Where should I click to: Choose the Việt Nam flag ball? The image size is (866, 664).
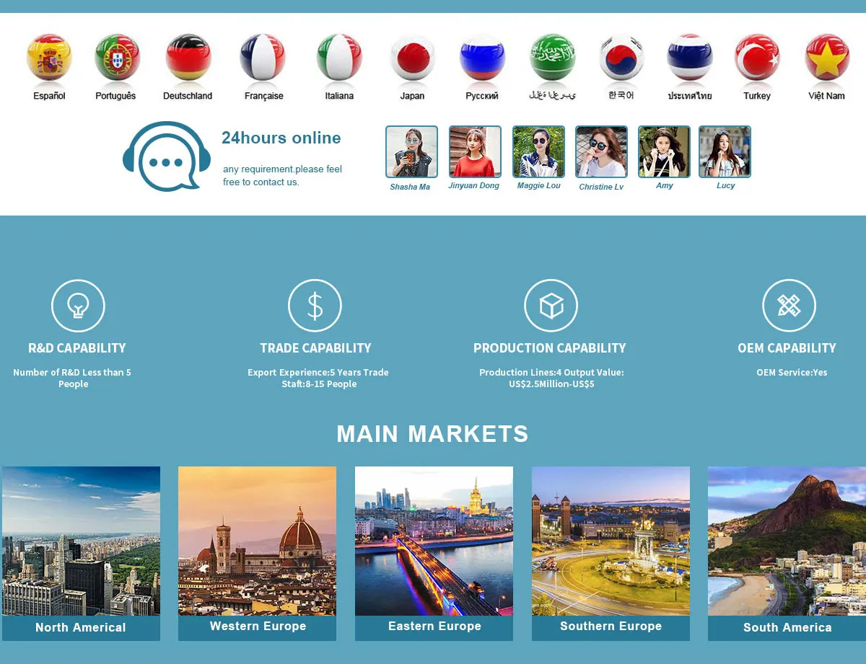pyautogui.click(x=827, y=57)
